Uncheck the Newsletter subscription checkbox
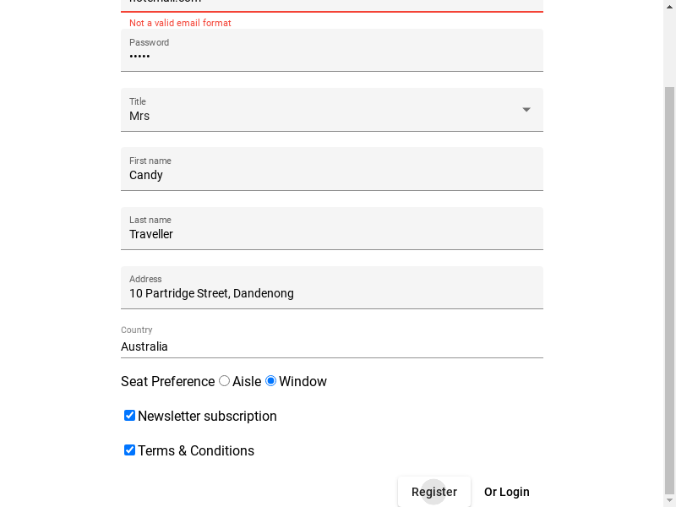The width and height of the screenshot is (676, 507). point(129,416)
